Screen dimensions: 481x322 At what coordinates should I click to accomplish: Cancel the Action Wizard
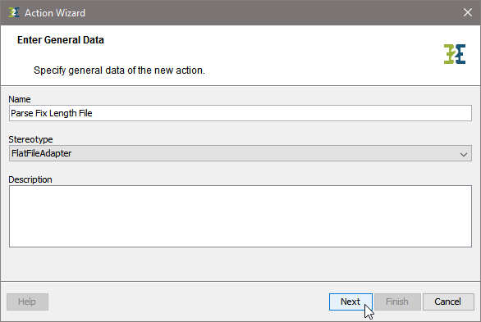pyautogui.click(x=448, y=302)
